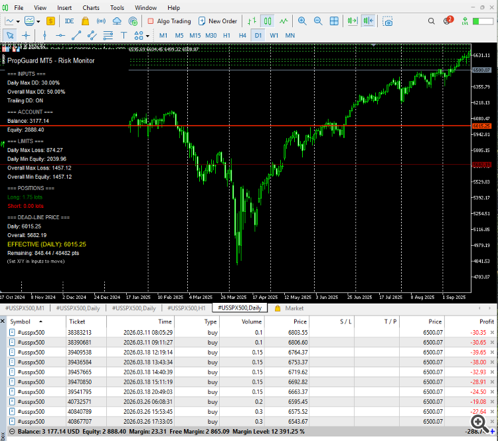Open the Market shopping bag toolbar icon
The image size is (498, 441).
pyautogui.click(x=85, y=21)
